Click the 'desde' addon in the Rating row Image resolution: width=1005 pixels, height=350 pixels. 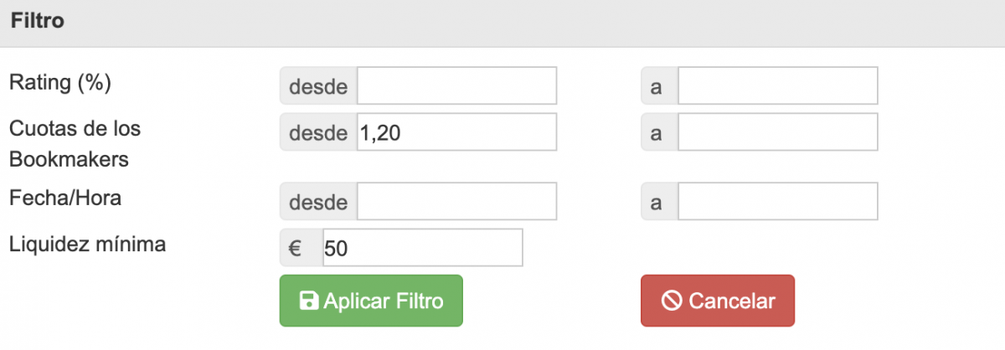(318, 86)
